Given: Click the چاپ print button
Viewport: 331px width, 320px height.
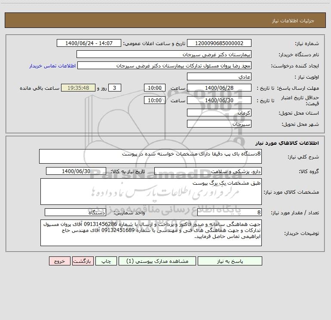Looking at the screenshot, I should pyautogui.click(x=106, y=261).
